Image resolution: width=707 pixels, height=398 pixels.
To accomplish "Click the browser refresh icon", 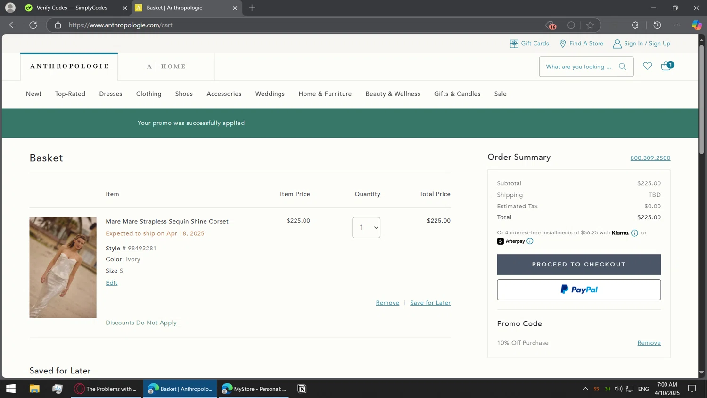I will pyautogui.click(x=33, y=25).
